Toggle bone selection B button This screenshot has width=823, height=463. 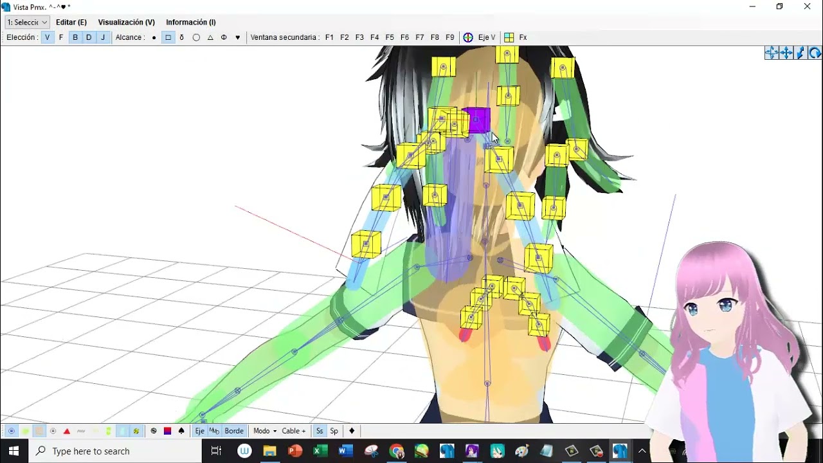tap(75, 37)
